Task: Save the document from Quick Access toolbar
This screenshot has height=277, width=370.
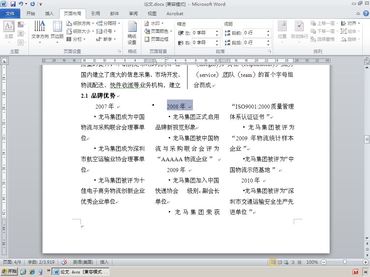Action: coord(13,4)
